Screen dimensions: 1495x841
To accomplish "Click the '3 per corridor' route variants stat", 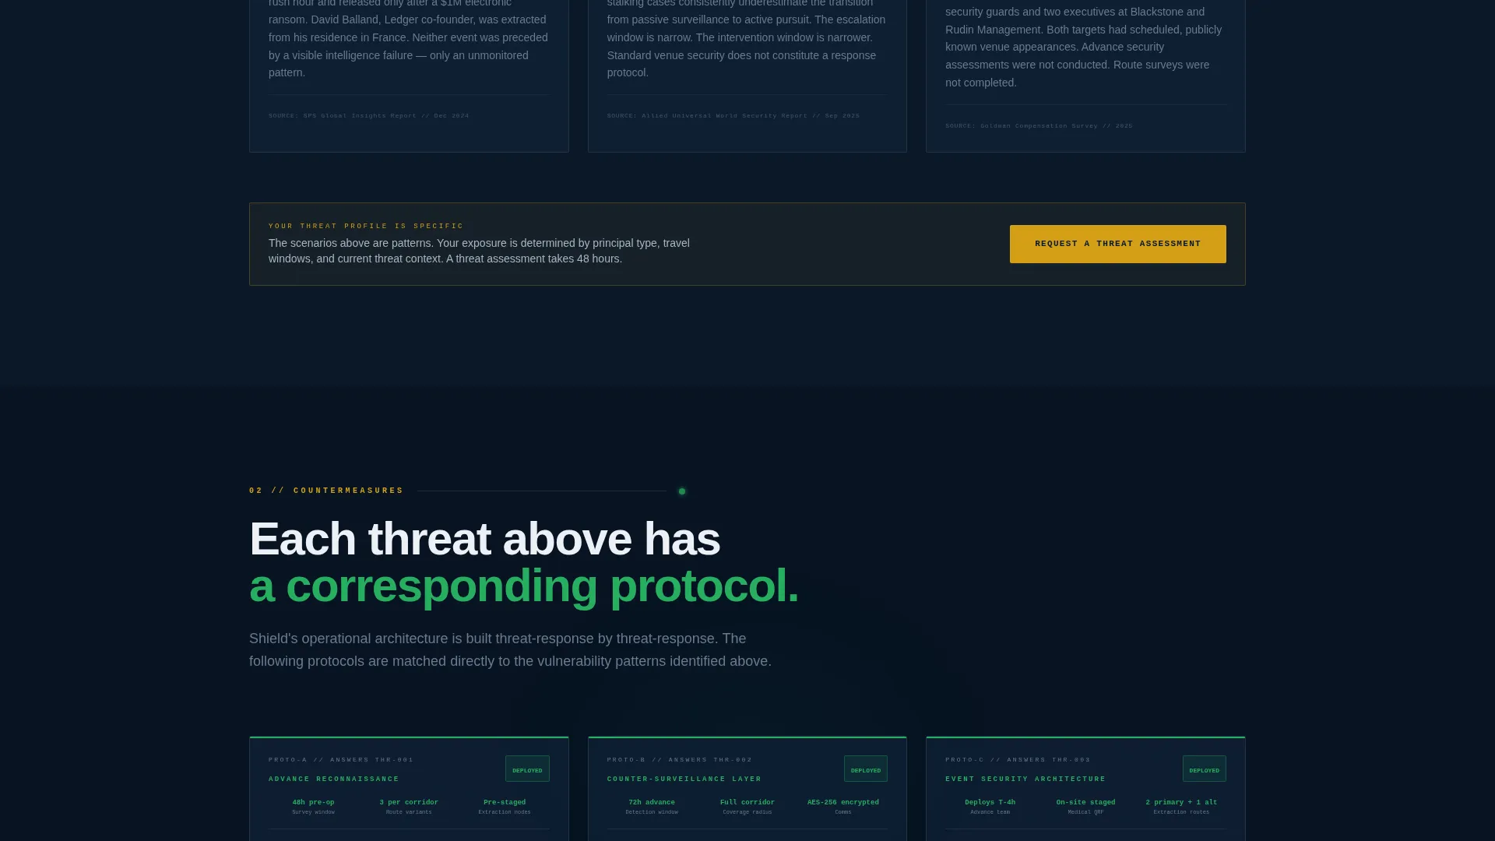I will [409, 807].
